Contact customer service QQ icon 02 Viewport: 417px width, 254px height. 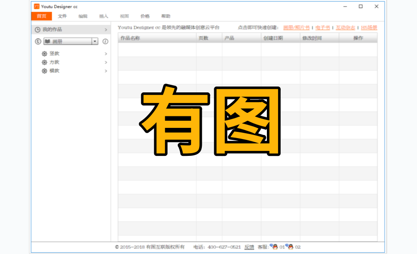pos(290,246)
